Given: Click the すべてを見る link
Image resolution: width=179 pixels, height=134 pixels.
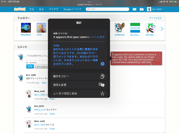Looking at the screenshot, I should tap(156, 18).
